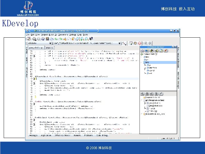
Task: Open the Messages bottom tab
Action: coord(33,135)
